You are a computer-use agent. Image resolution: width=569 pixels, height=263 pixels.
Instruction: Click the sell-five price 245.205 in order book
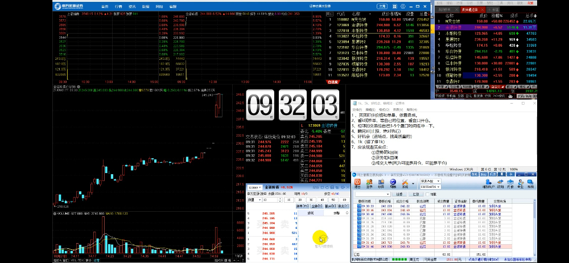(x=269, y=213)
